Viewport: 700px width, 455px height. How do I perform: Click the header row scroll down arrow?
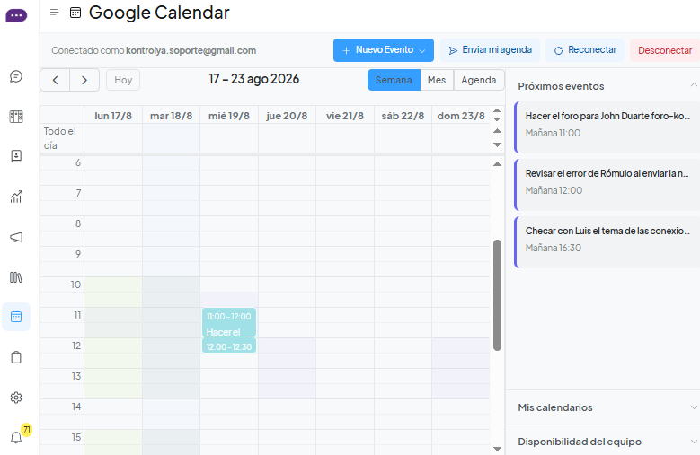(x=497, y=119)
